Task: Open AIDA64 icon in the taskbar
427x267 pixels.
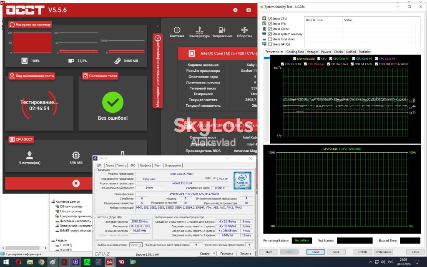Action: (x=109, y=262)
